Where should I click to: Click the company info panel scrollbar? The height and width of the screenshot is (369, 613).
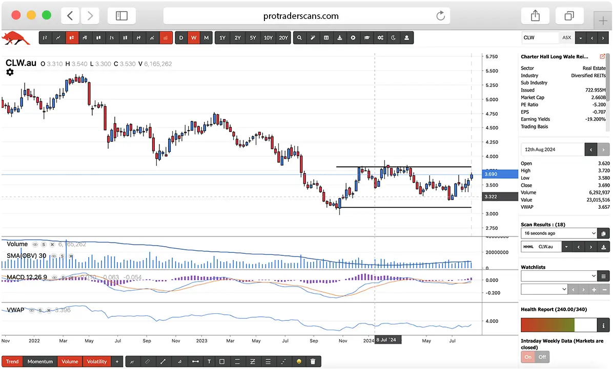click(x=607, y=78)
